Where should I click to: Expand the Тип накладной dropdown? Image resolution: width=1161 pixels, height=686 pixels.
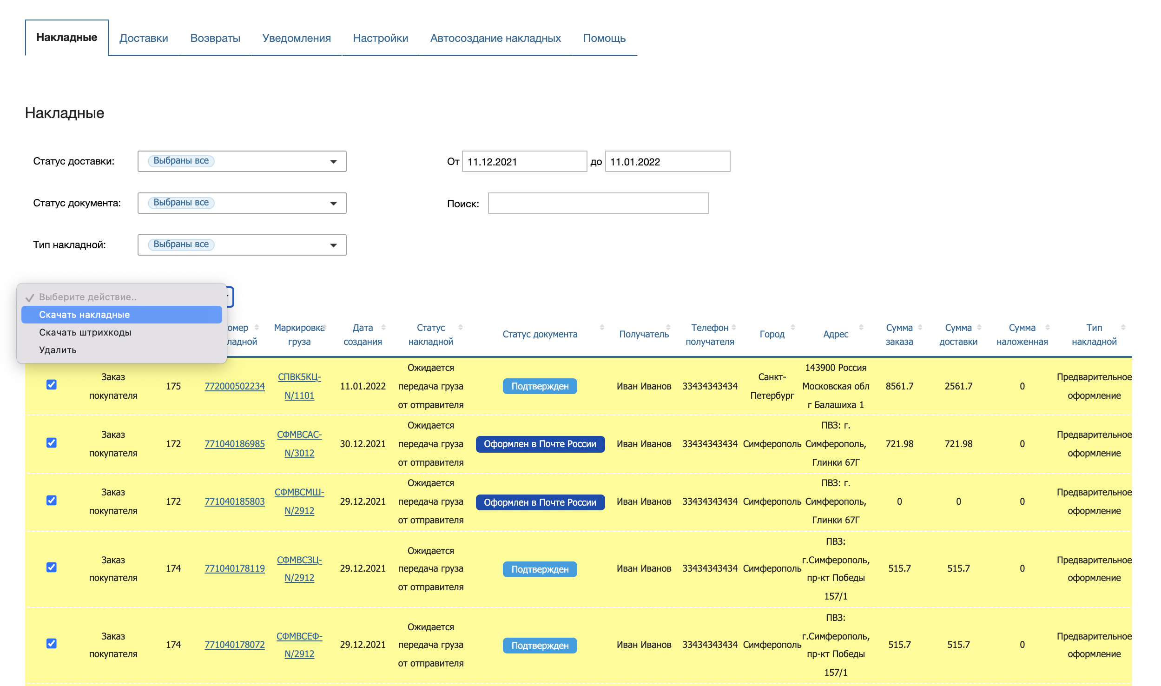[242, 245]
